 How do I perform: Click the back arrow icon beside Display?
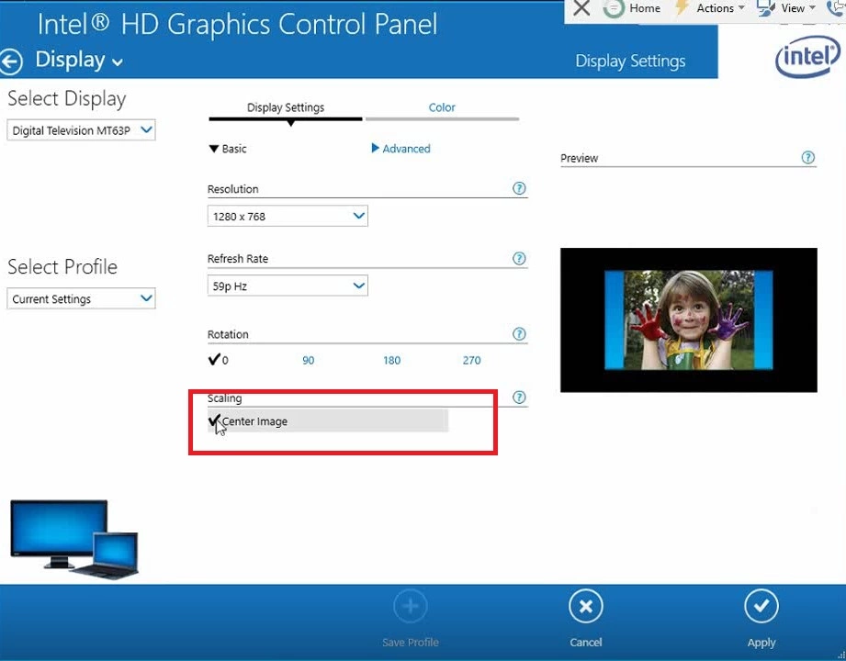coord(11,62)
